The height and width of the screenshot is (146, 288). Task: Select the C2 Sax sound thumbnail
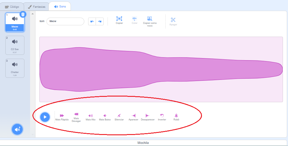coord(15,45)
